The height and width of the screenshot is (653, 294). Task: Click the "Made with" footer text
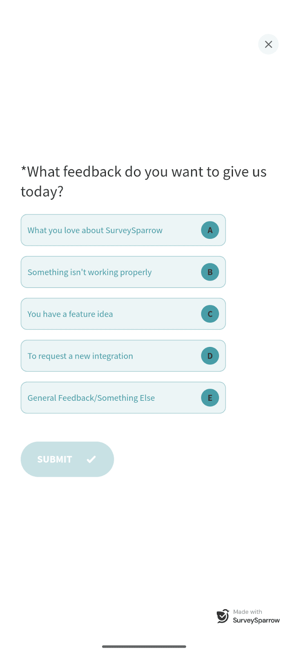tap(247, 612)
